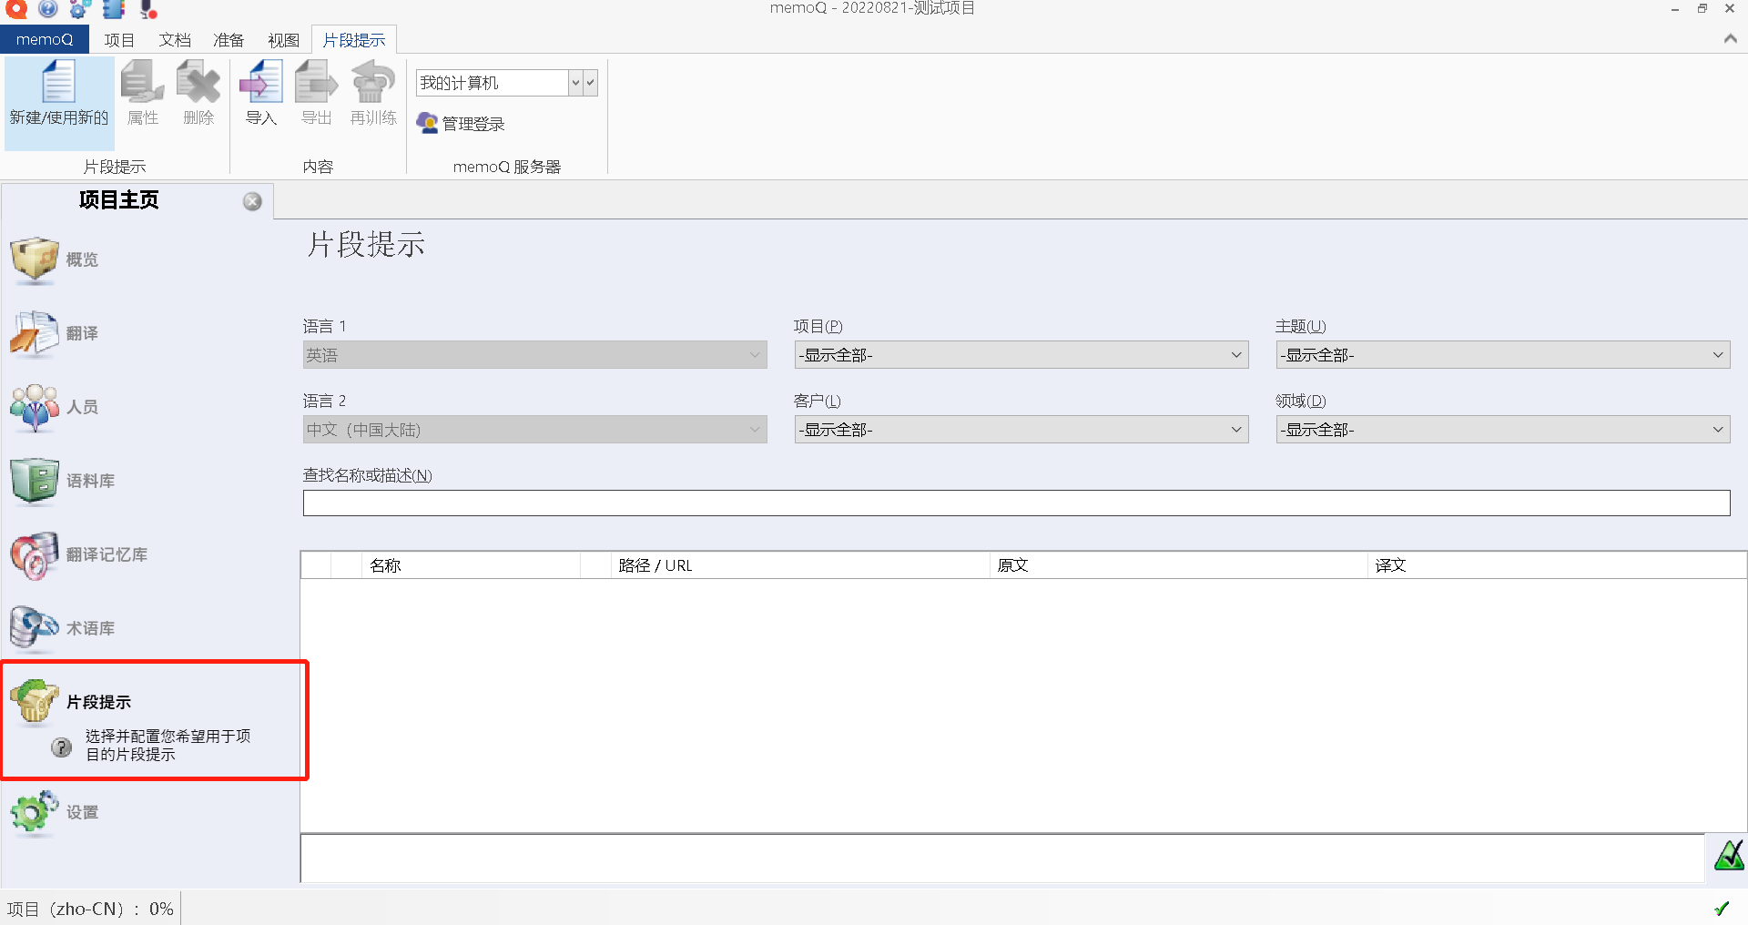Image resolution: width=1748 pixels, height=925 pixels.
Task: Open 设置 in project home sidebar
Action: (55, 812)
